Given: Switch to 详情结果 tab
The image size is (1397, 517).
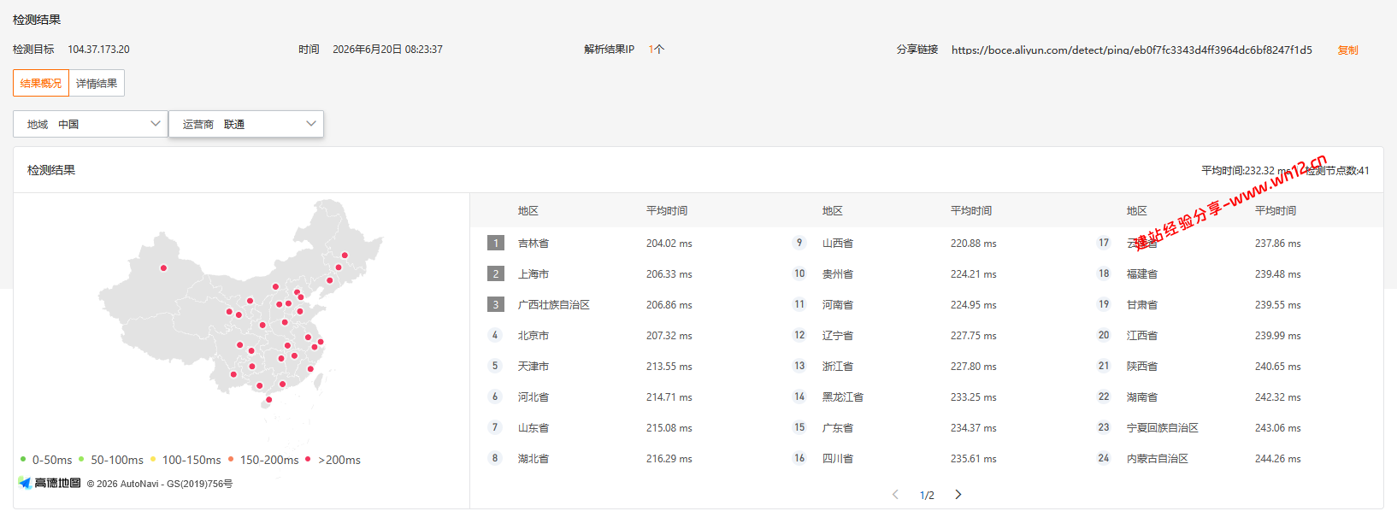Looking at the screenshot, I should [97, 83].
